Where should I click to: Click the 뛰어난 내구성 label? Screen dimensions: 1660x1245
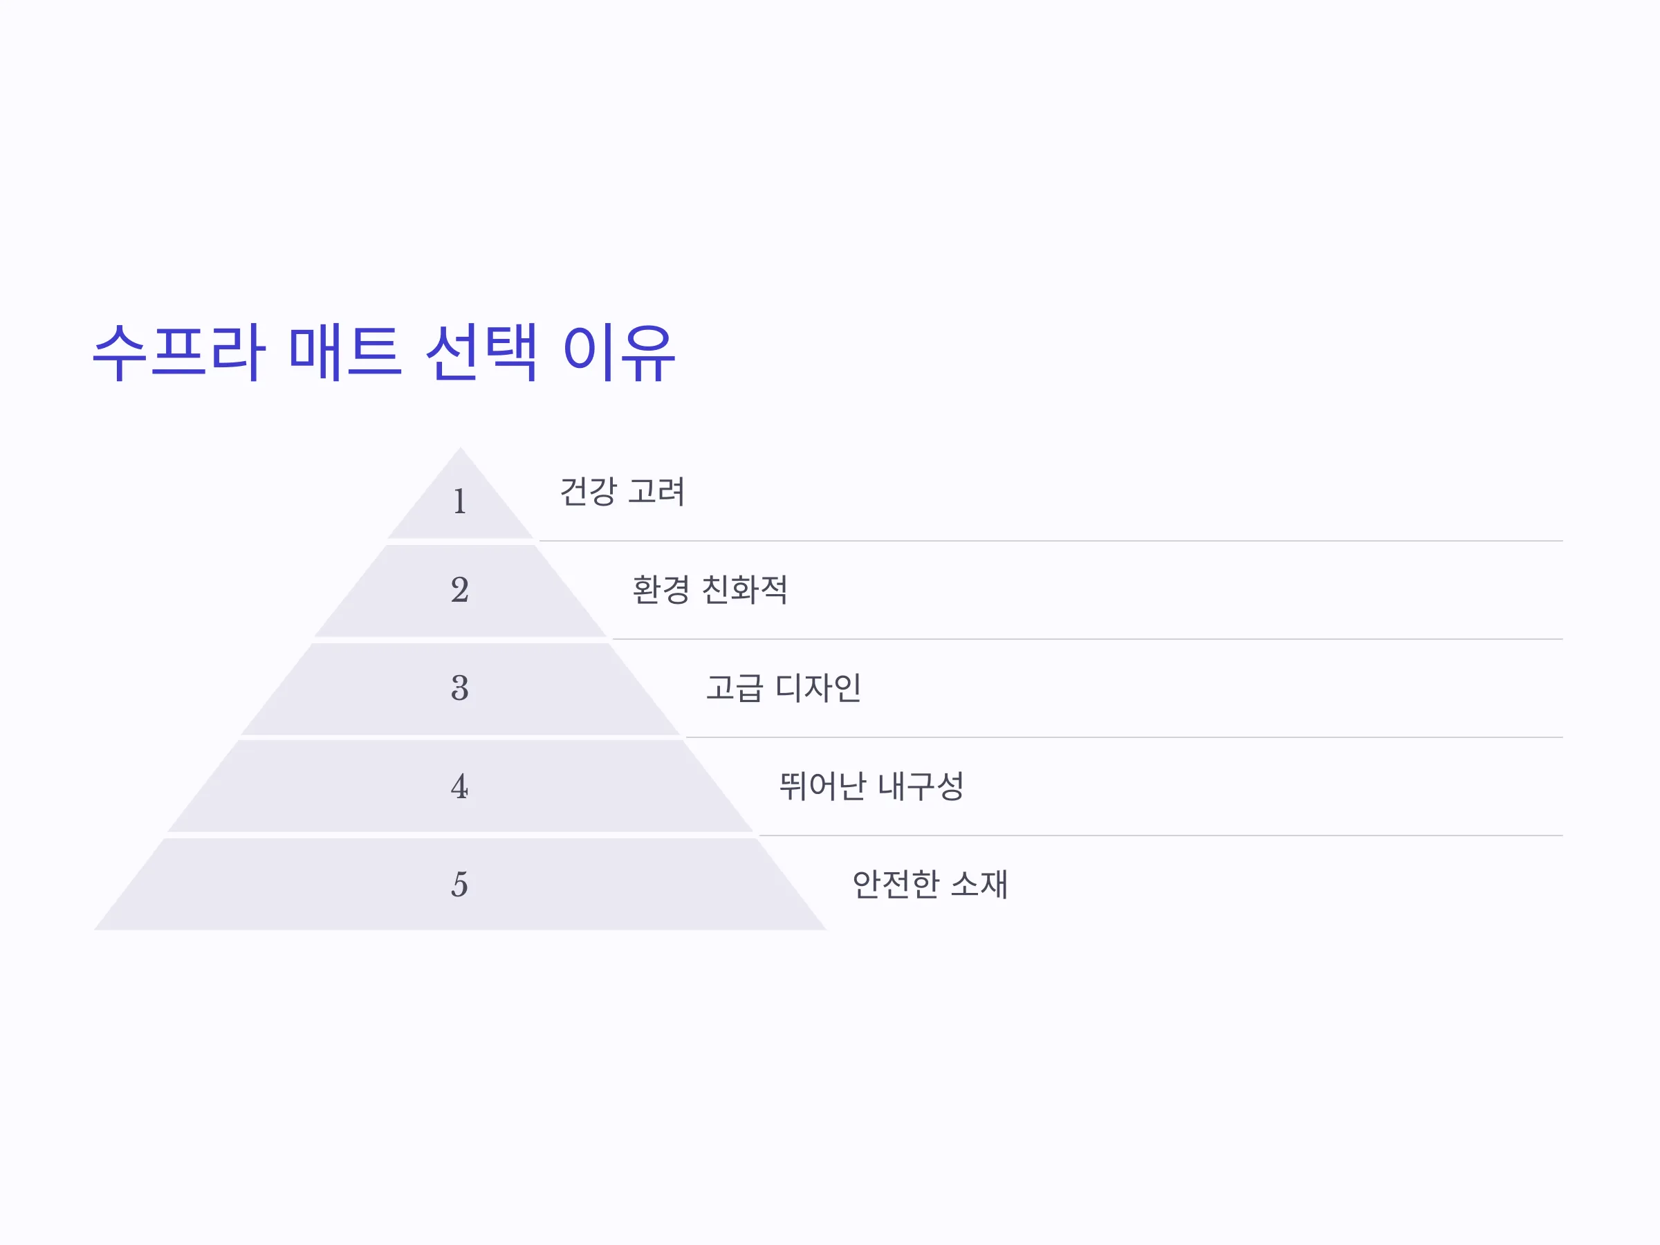871,786
